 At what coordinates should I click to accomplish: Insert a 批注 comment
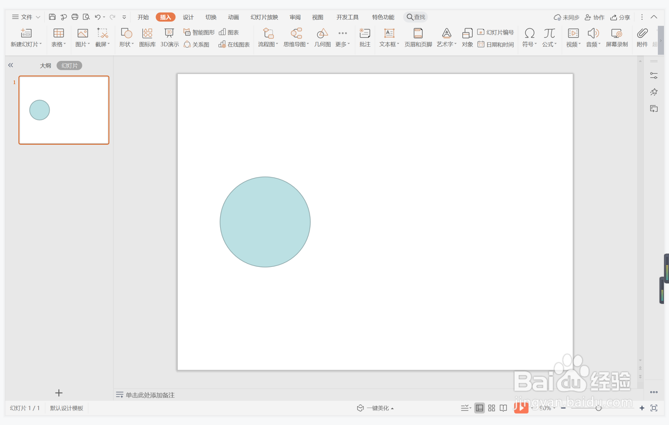(364, 37)
